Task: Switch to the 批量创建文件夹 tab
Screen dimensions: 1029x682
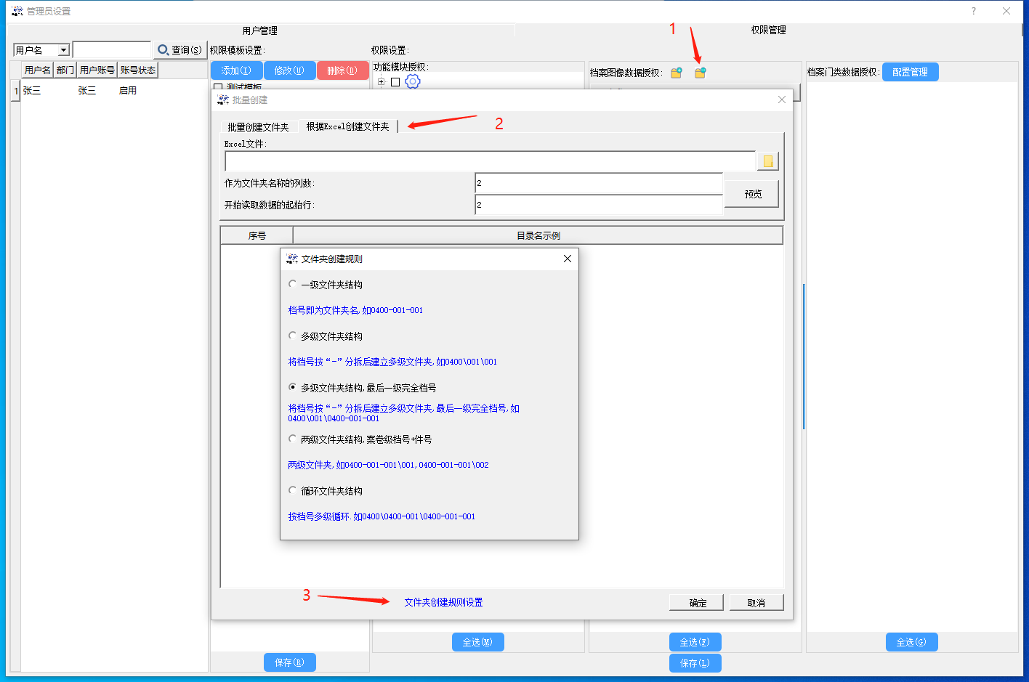Action: tap(258, 127)
